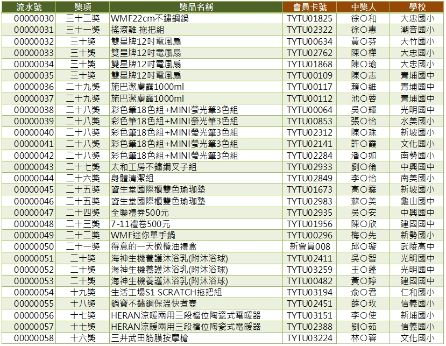Click the 獎項 column header
The width and height of the screenshot is (446, 346).
82,7
